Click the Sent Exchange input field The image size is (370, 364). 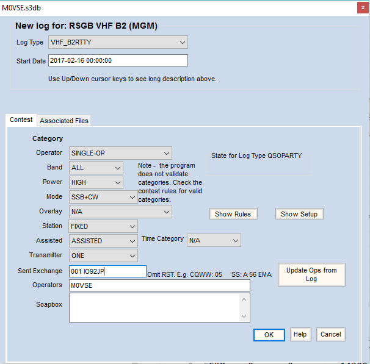107,271
